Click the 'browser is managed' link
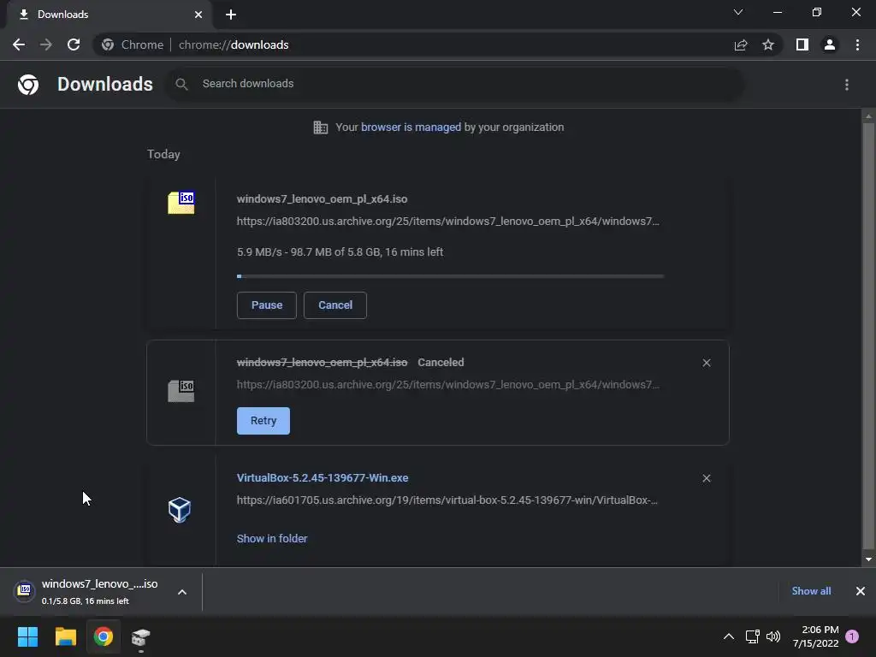This screenshot has height=657, width=876. pos(411,127)
